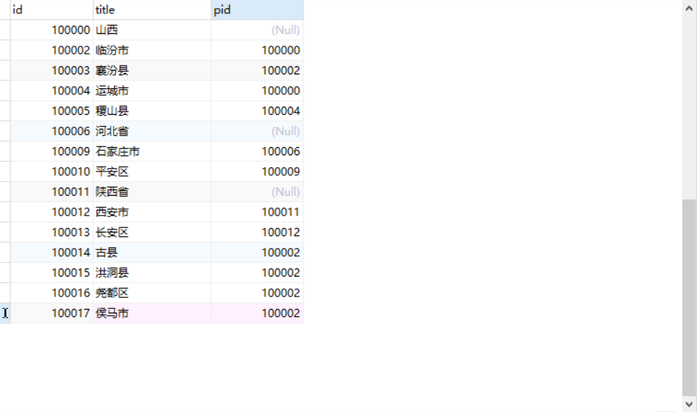Select the title cell 古县
697x412 pixels.
tap(152, 252)
